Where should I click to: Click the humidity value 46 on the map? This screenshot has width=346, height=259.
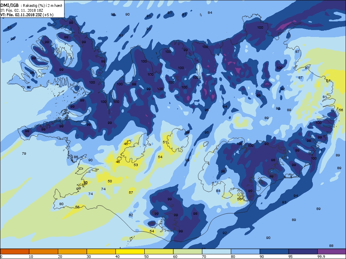tap(118, 162)
